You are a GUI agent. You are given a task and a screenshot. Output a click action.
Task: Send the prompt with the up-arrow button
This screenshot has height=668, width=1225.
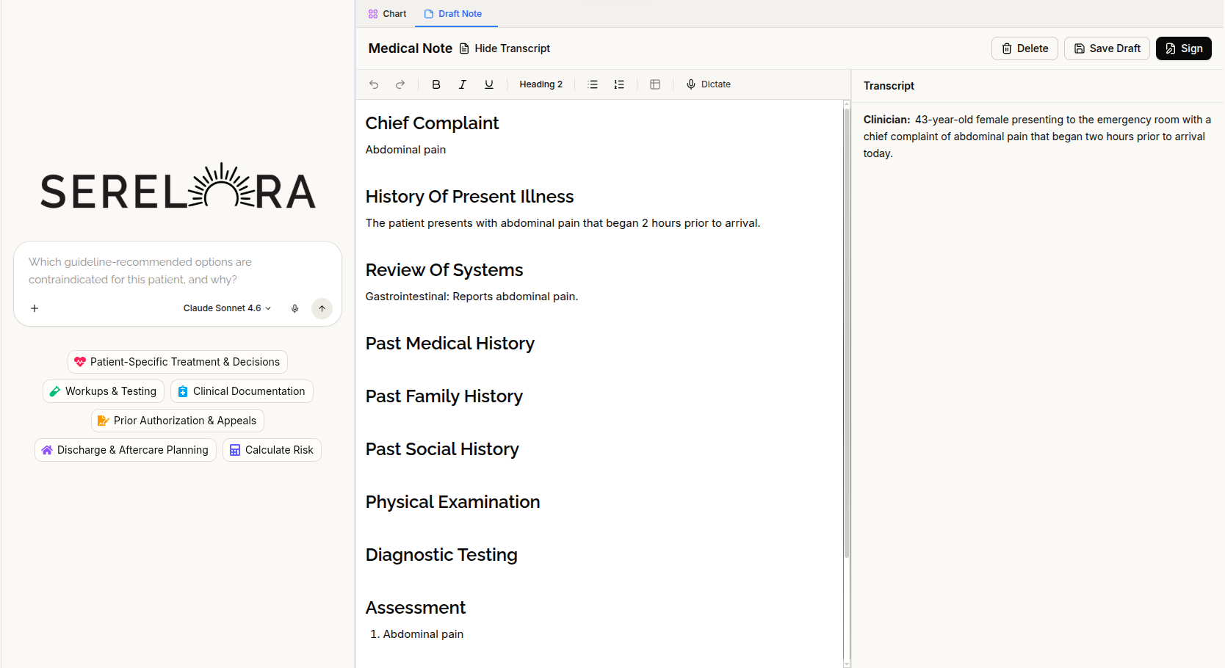coord(322,308)
